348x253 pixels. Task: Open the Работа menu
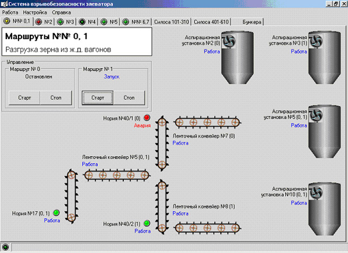coord(10,13)
